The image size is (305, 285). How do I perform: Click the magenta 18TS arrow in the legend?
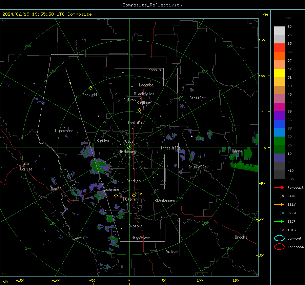tap(279, 230)
